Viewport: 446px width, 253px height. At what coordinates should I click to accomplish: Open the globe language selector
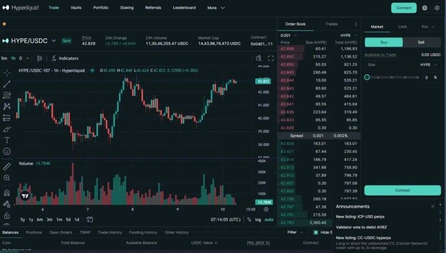(x=425, y=8)
